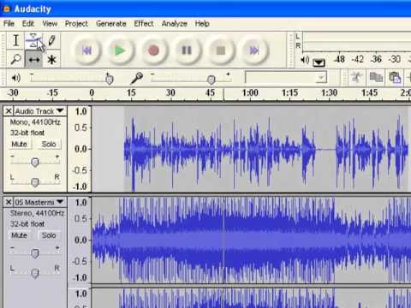The height and width of the screenshot is (308, 411).
Task: Open the Generate menu
Action: coord(111,24)
